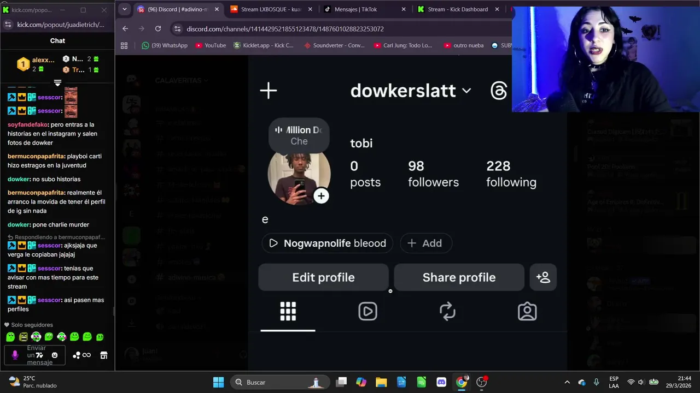The width and height of the screenshot is (700, 393).
Task: Tap the Add chip next to the song
Action: click(x=425, y=243)
